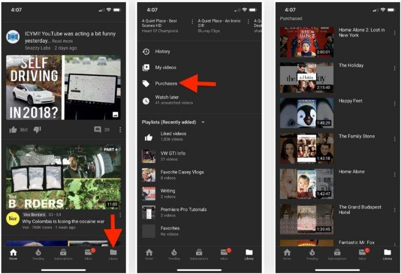Open options for A Quiet Place Ironic Gift

248,22
